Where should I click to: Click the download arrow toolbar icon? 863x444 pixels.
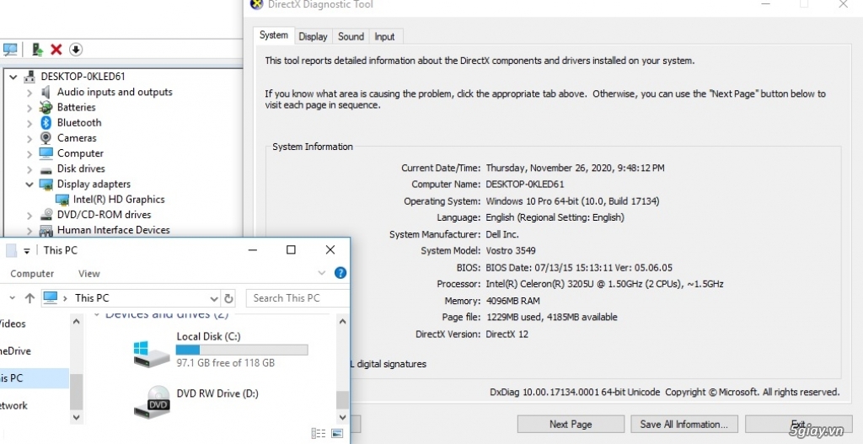(x=75, y=50)
